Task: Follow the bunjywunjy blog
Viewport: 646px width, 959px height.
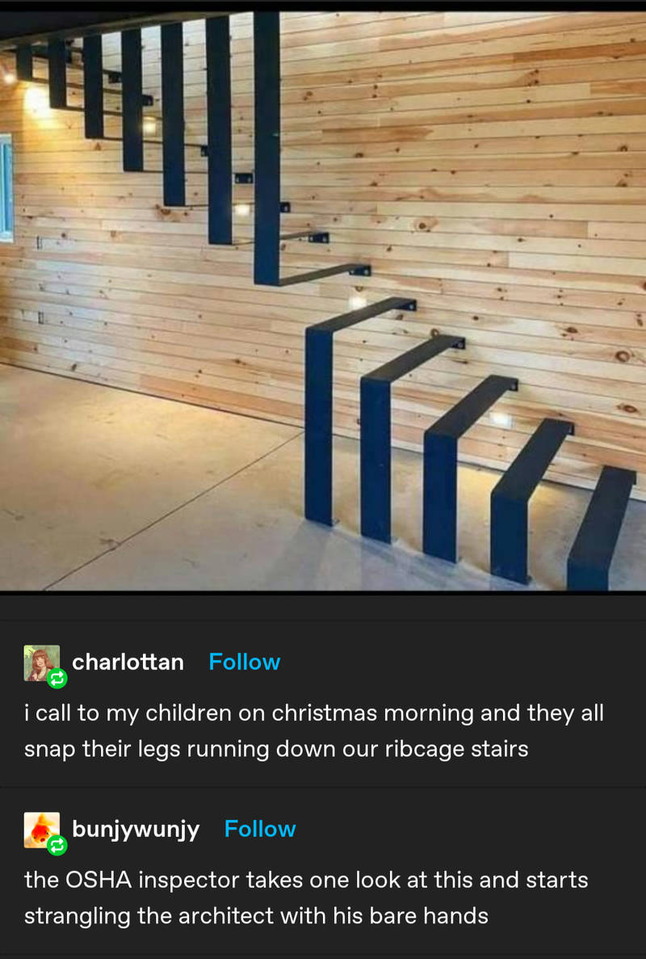Action: tap(260, 829)
